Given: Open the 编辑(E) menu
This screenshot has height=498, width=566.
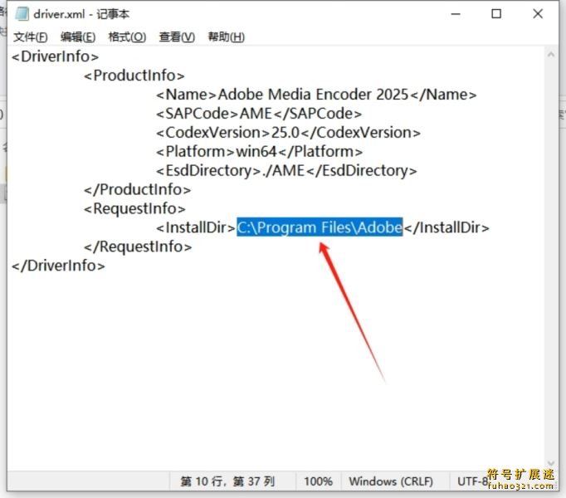Looking at the screenshot, I should pos(78,37).
